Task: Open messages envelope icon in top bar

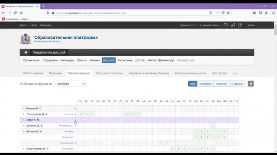Action: [225, 25]
